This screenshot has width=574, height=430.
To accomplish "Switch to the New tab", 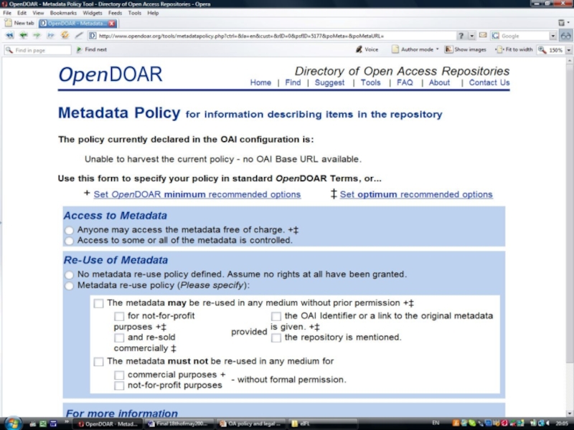I will 19,23.
